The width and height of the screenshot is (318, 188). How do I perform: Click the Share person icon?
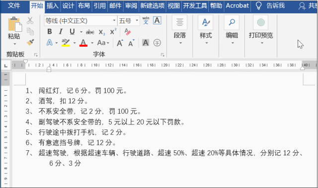tap(302, 6)
